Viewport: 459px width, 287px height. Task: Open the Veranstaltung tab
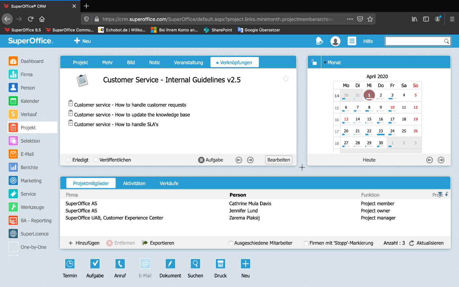[x=188, y=62]
